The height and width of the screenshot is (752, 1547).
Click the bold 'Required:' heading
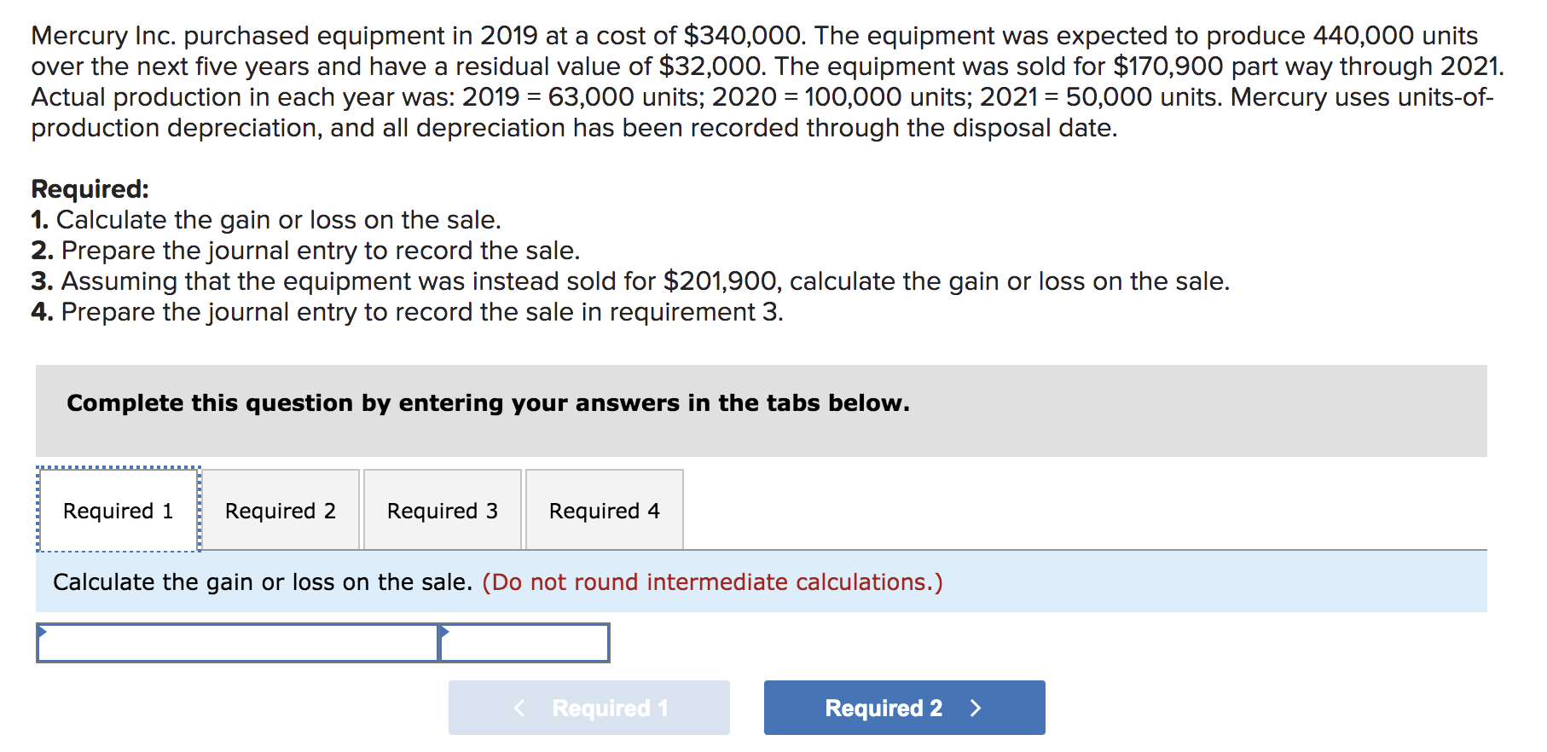point(90,189)
